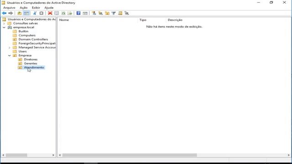Select the Atendimento OU

pyautogui.click(x=34, y=67)
